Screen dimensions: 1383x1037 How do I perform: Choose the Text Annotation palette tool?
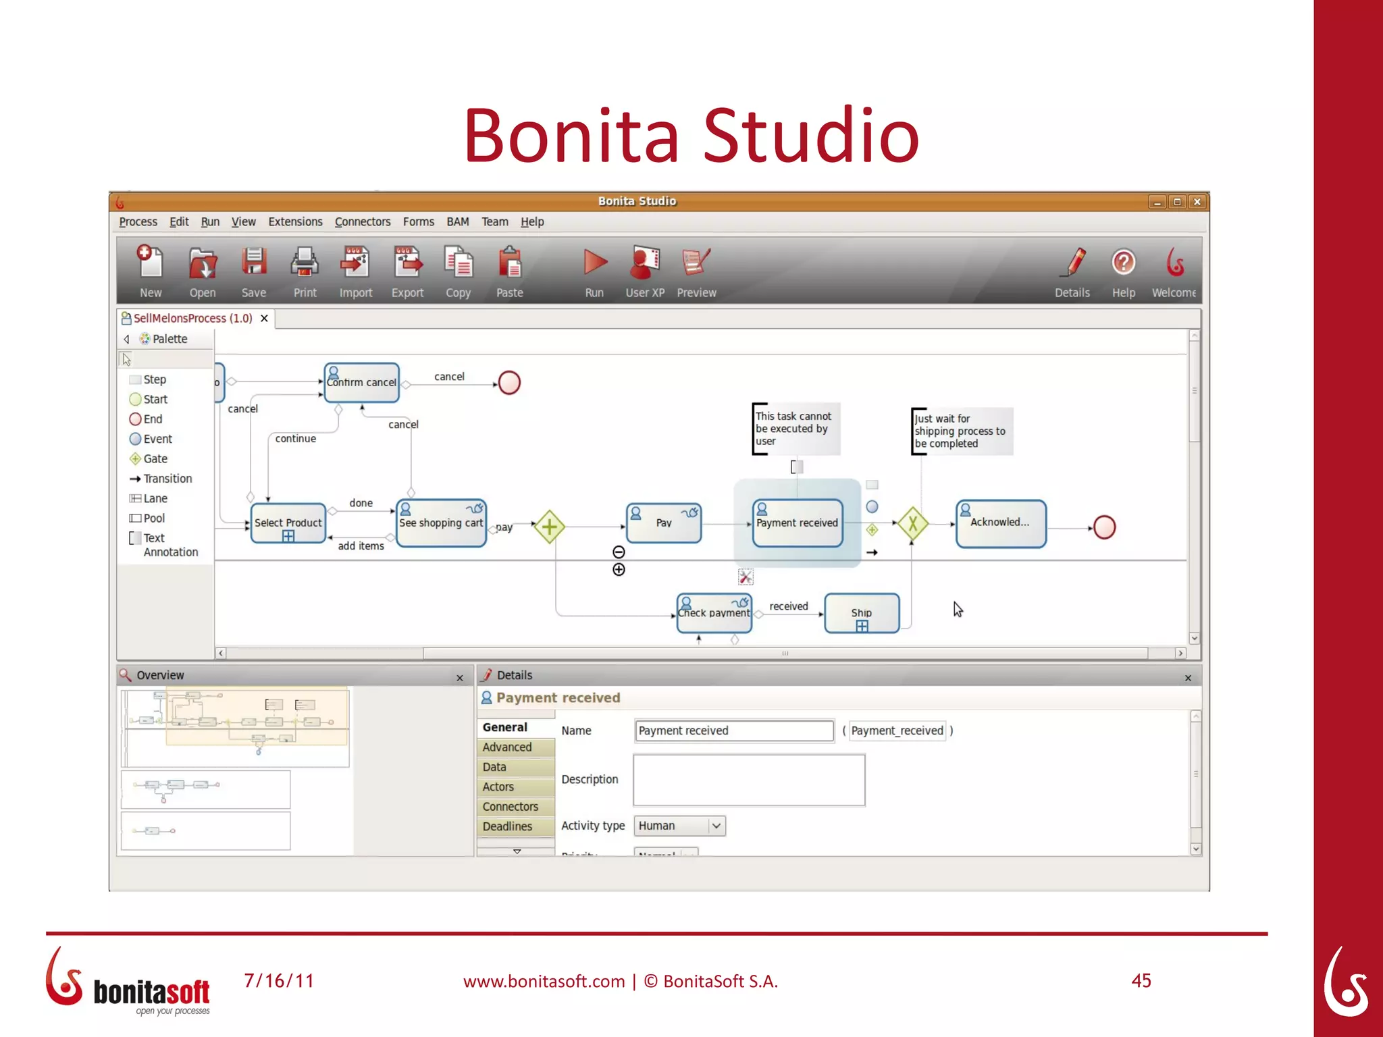click(162, 545)
